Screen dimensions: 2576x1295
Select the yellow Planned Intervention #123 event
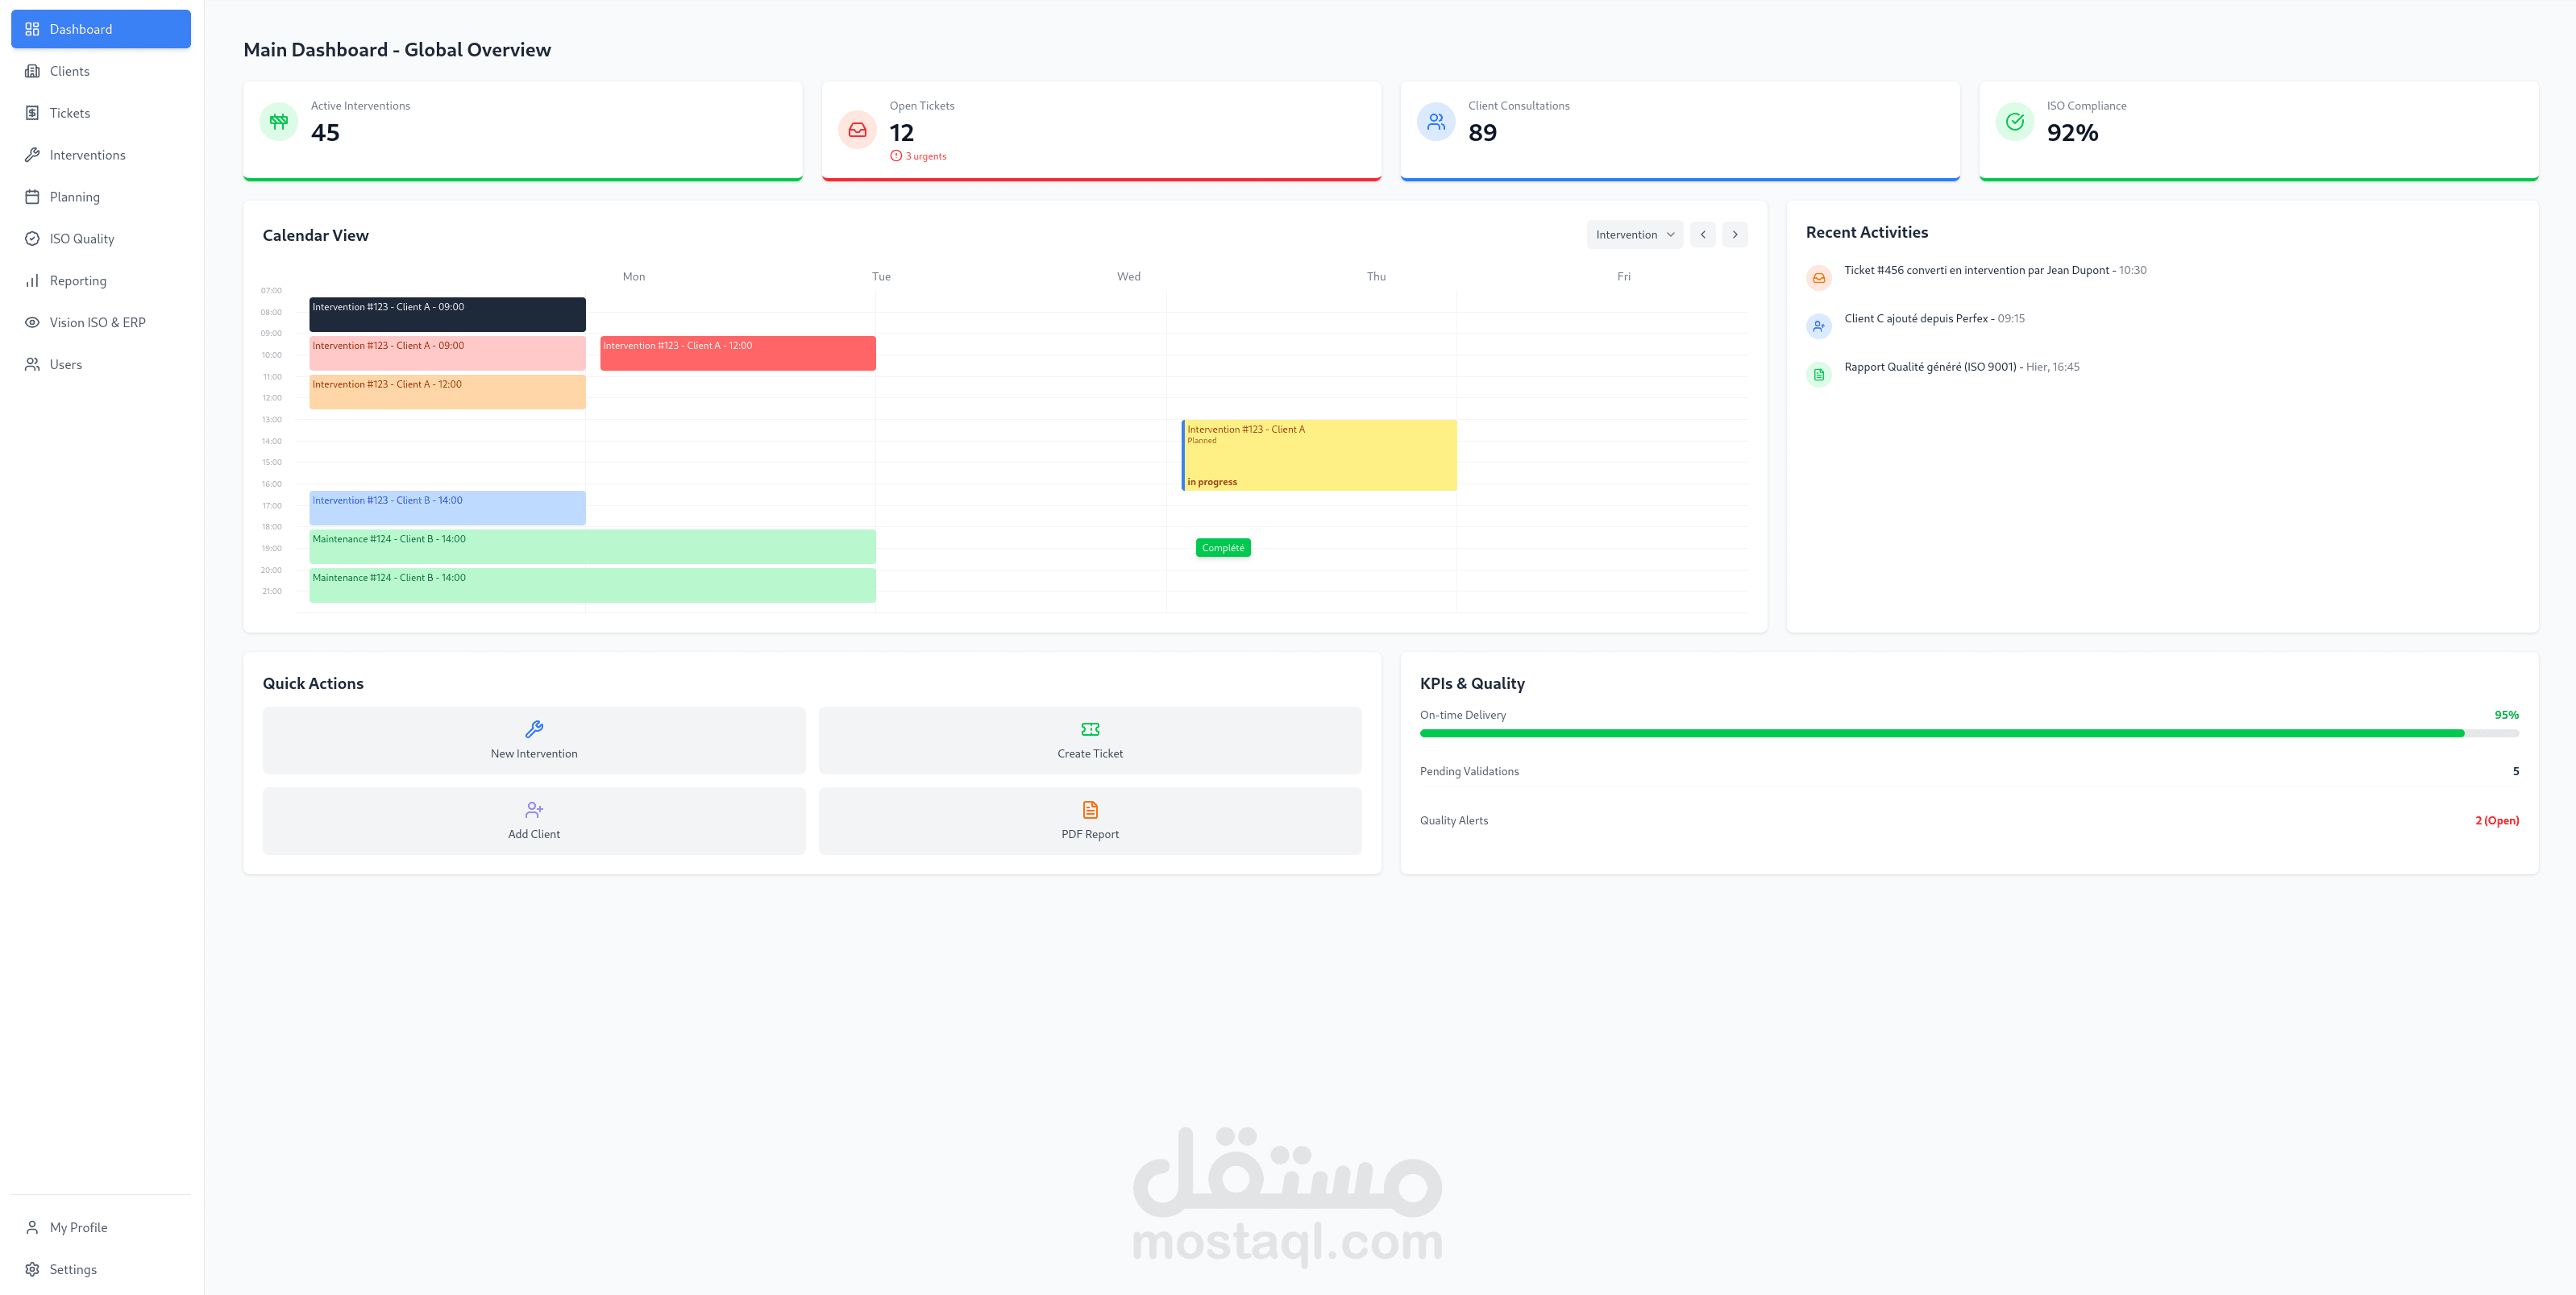pyautogui.click(x=1319, y=455)
